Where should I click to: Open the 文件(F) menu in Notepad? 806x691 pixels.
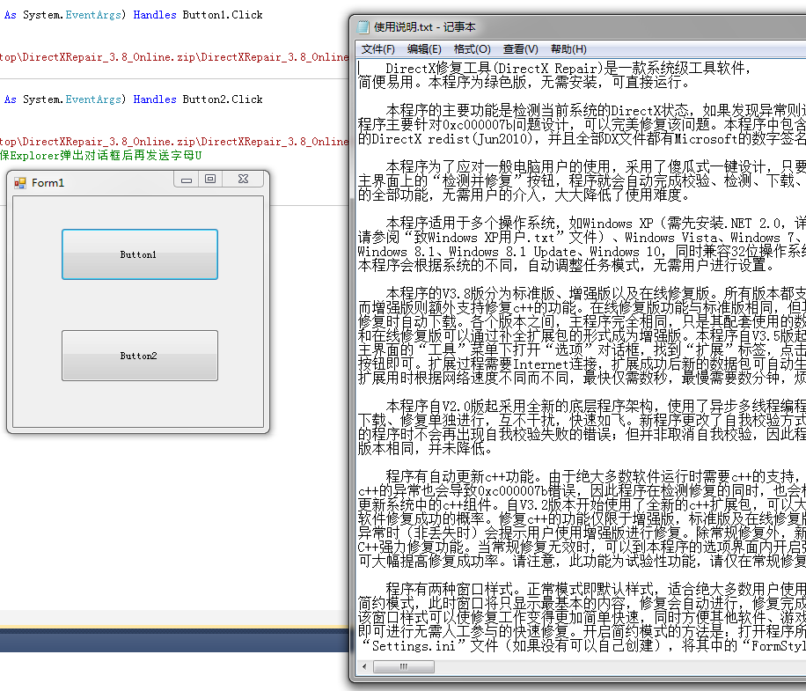377,49
